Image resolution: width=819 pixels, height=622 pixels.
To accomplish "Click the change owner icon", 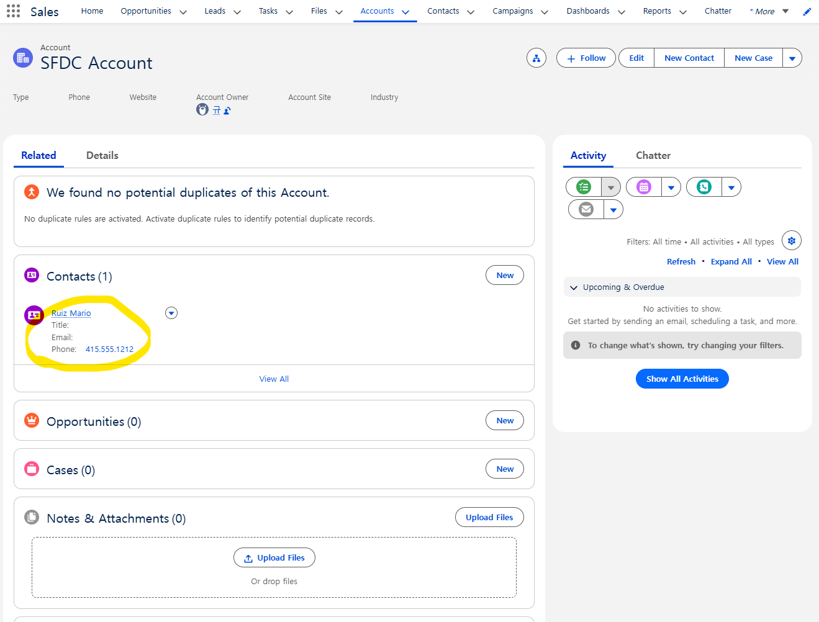I will [x=227, y=110].
